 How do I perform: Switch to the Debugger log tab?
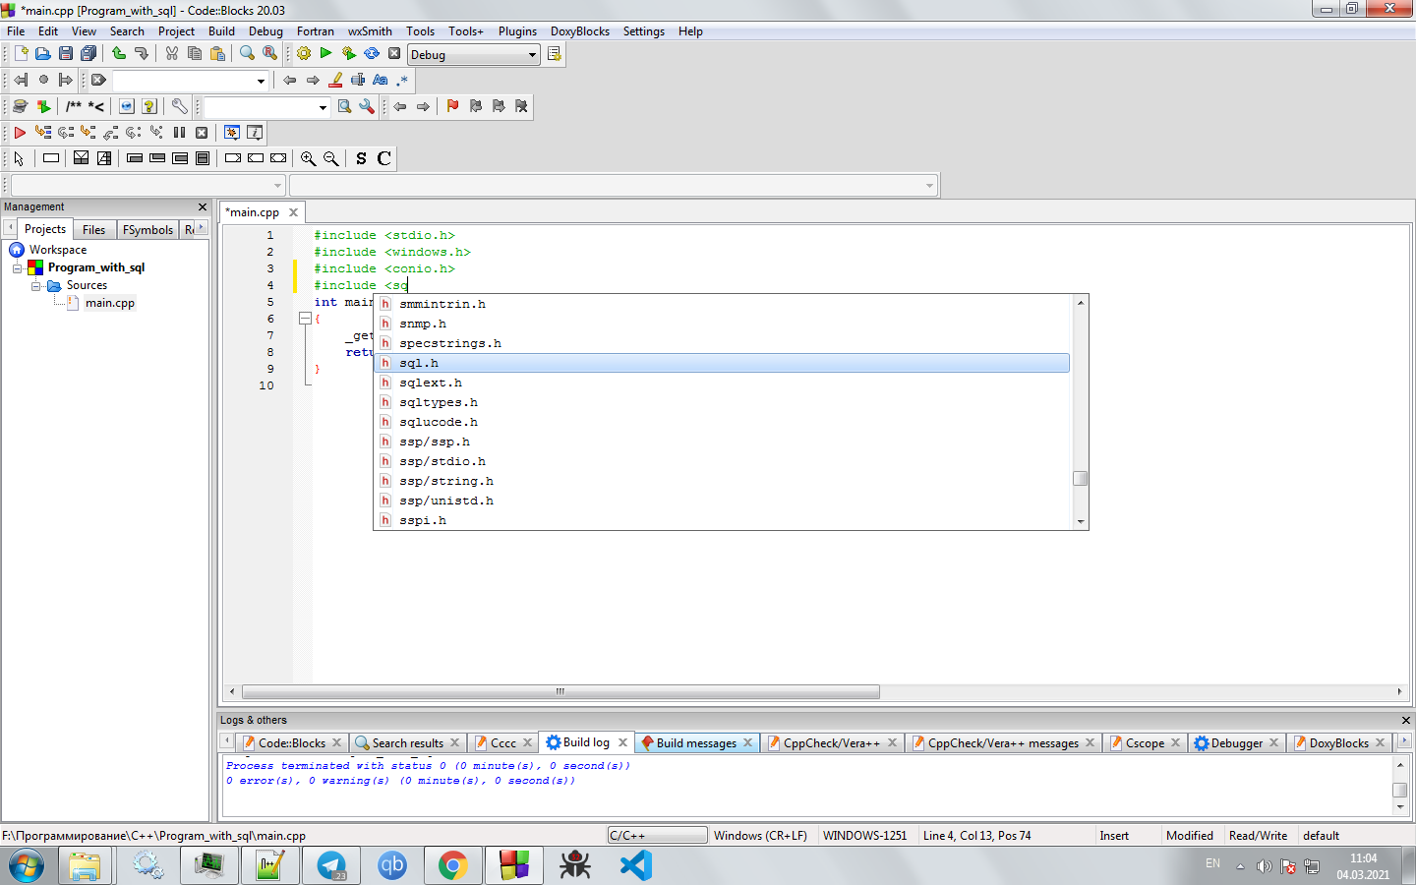[1236, 742]
